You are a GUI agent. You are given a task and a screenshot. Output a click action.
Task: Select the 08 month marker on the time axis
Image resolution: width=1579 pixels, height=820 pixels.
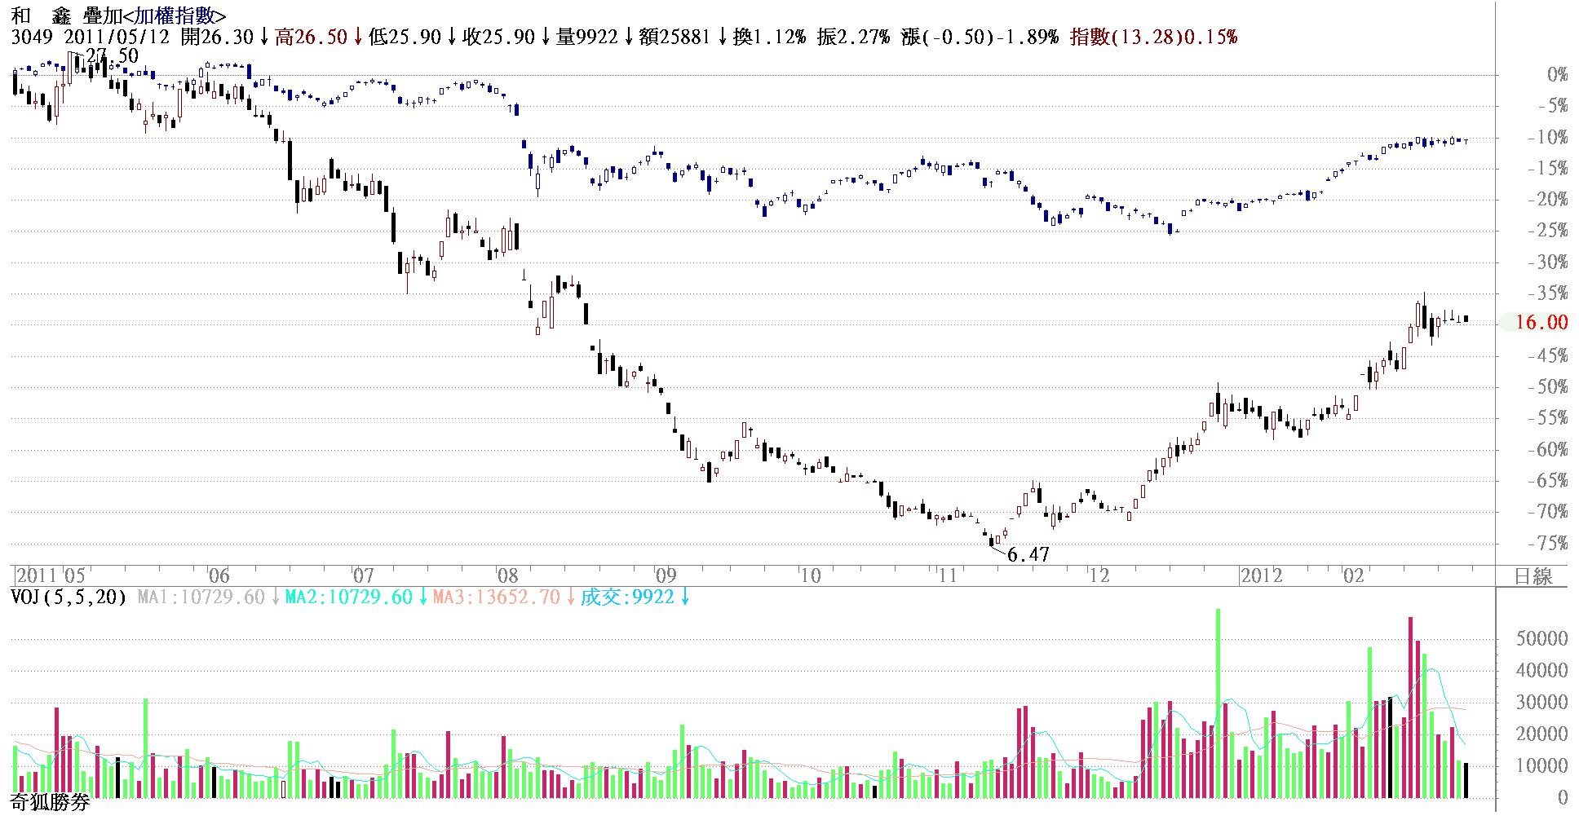[507, 575]
